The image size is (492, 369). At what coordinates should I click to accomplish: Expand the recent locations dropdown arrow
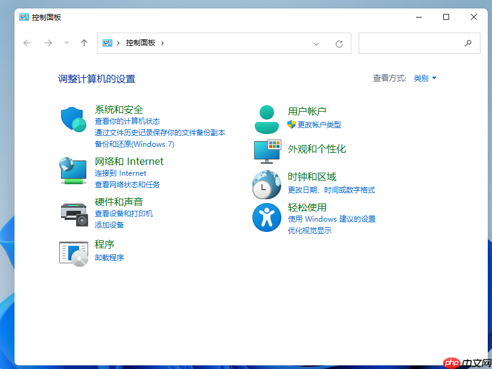66,43
